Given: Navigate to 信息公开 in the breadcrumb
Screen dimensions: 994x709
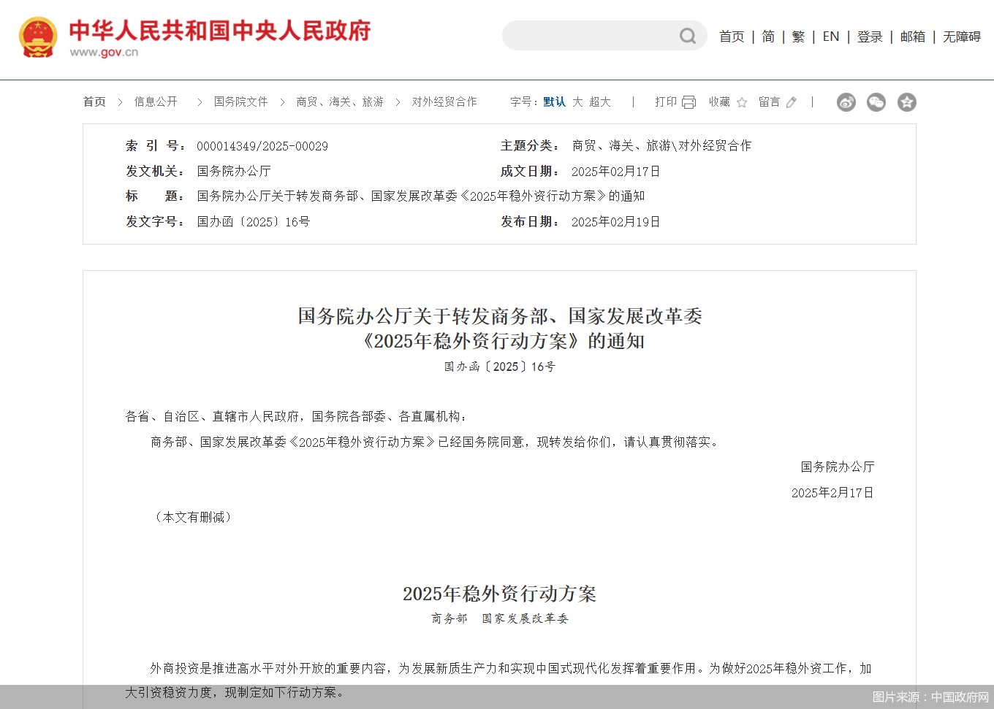Looking at the screenshot, I should 156,101.
